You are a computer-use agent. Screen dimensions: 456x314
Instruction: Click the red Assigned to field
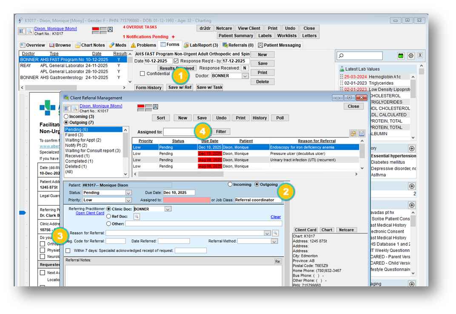point(187,200)
